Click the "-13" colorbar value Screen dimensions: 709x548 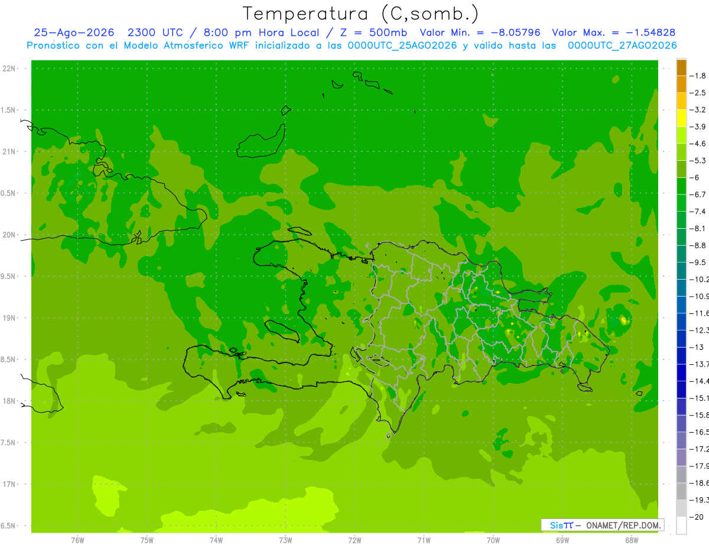coord(696,347)
